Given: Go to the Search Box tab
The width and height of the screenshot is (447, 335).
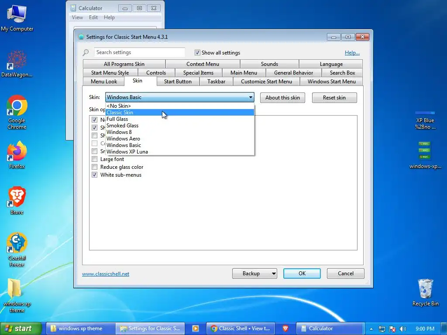Looking at the screenshot, I should [x=342, y=73].
